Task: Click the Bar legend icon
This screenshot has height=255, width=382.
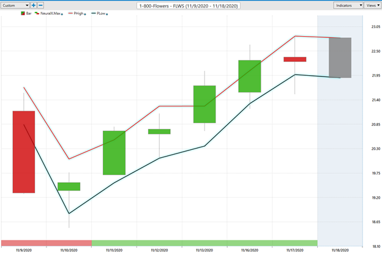Action: [x=23, y=13]
